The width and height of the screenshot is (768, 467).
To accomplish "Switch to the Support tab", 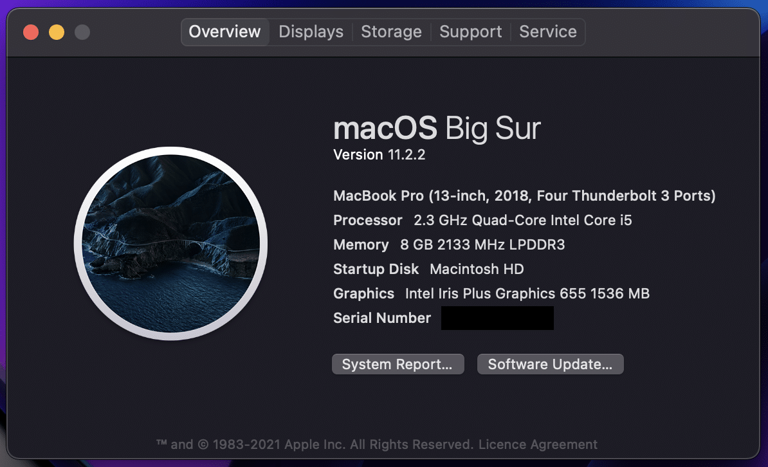I will click(471, 32).
